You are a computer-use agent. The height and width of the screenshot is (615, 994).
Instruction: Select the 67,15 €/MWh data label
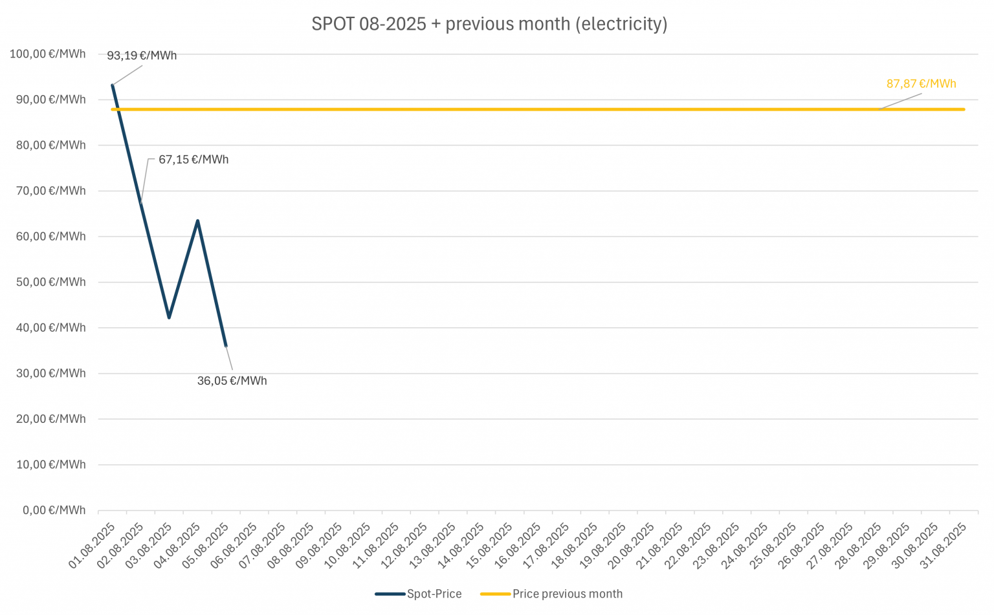(193, 160)
